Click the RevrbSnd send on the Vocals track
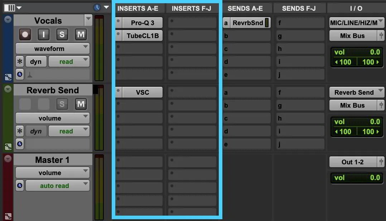The width and height of the screenshot is (386, 221). [247, 22]
